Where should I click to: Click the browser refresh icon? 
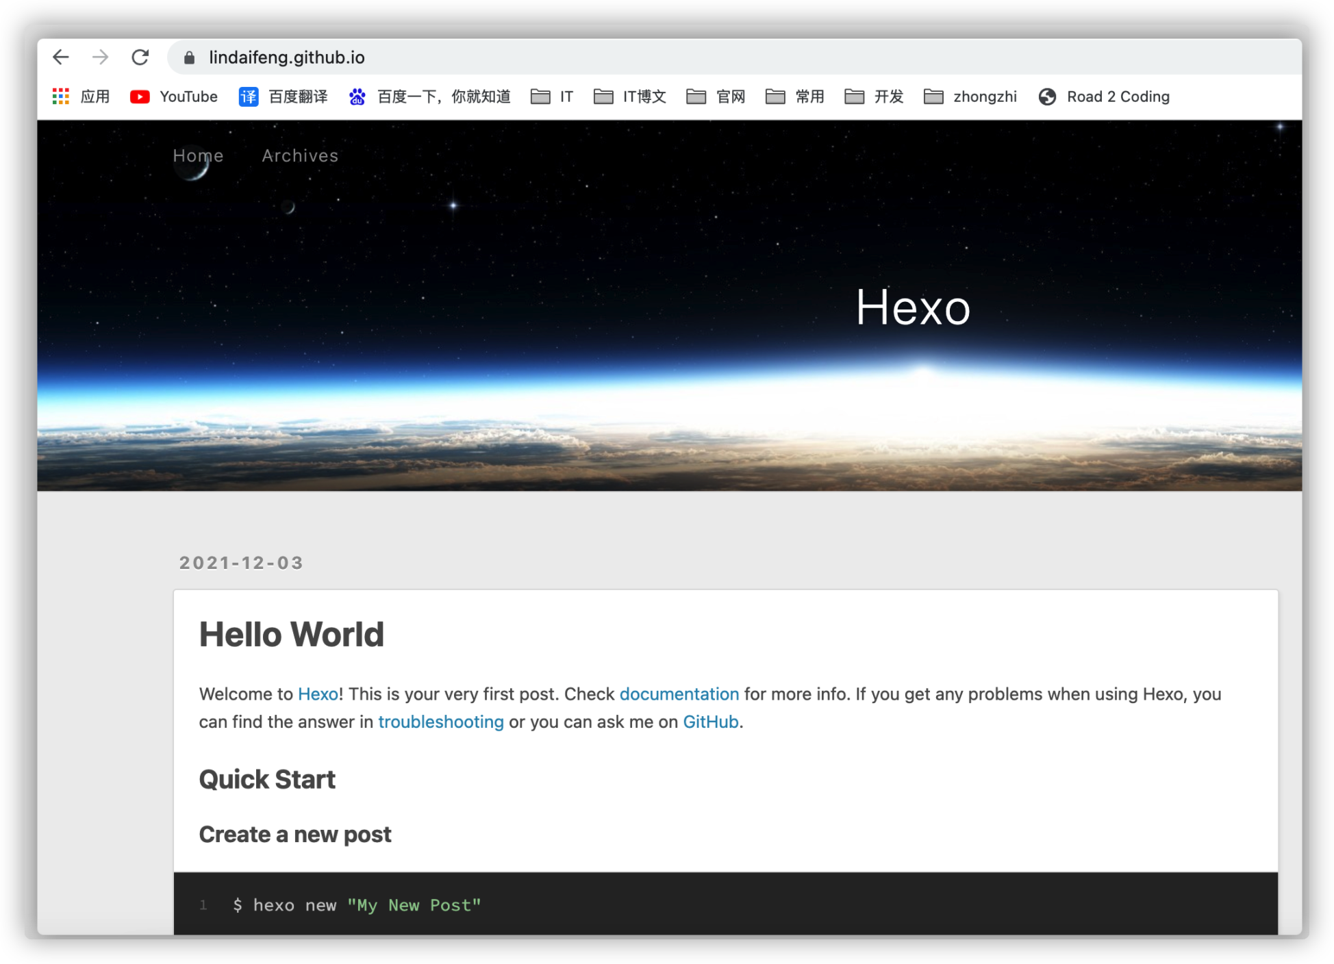click(x=141, y=57)
